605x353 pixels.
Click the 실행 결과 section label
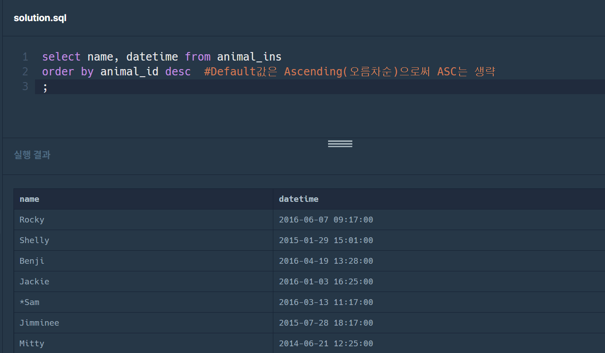(32, 155)
